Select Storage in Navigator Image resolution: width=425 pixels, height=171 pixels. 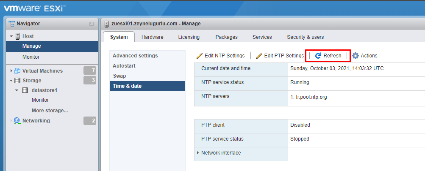32,81
